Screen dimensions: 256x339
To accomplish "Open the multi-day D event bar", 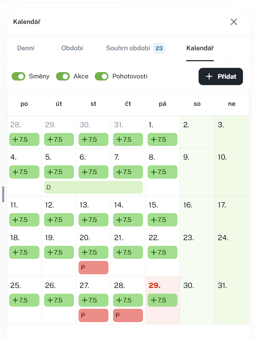I will pos(93,187).
